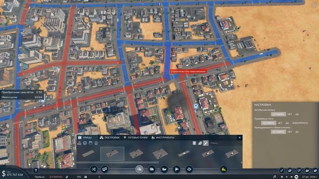Select the one-way streets category icon
The image size is (319, 179).
pyautogui.click(x=85, y=143)
